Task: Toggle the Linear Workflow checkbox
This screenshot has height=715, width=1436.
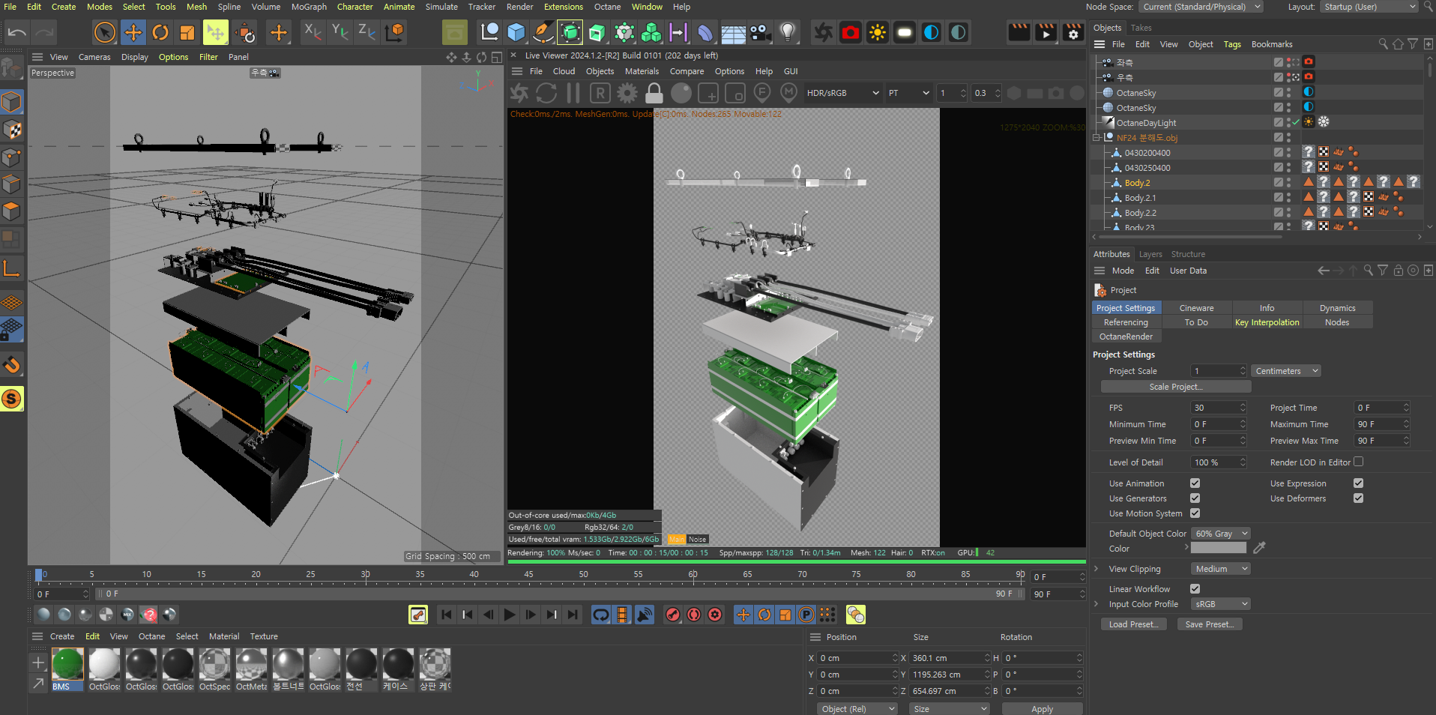Action: [x=1195, y=589]
